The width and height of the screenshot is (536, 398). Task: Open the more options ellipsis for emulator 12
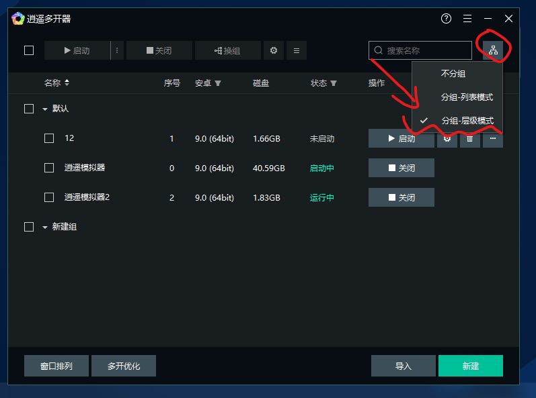click(x=493, y=139)
